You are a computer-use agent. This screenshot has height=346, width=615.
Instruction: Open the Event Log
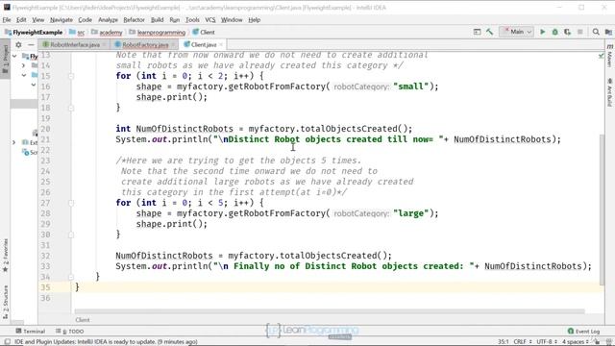(x=583, y=331)
